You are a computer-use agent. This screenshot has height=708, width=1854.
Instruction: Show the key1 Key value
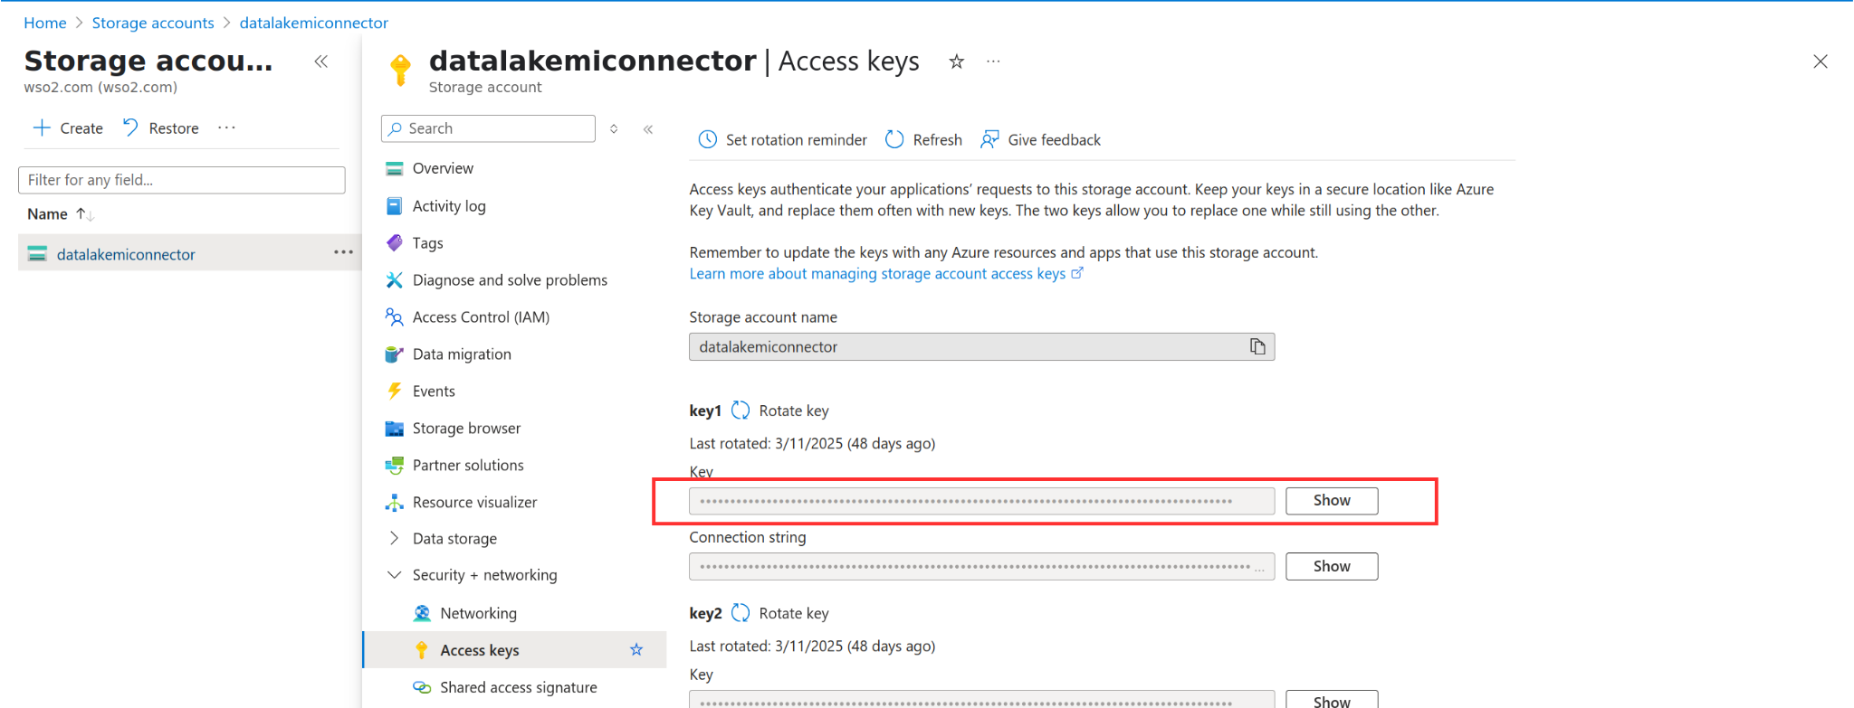pyautogui.click(x=1332, y=501)
